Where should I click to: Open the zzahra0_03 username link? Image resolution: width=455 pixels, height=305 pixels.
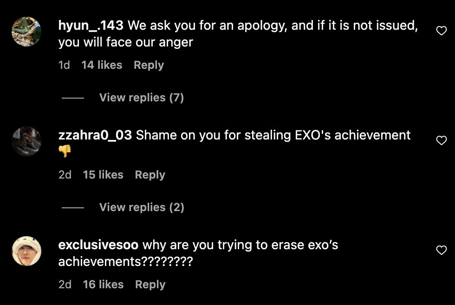95,135
